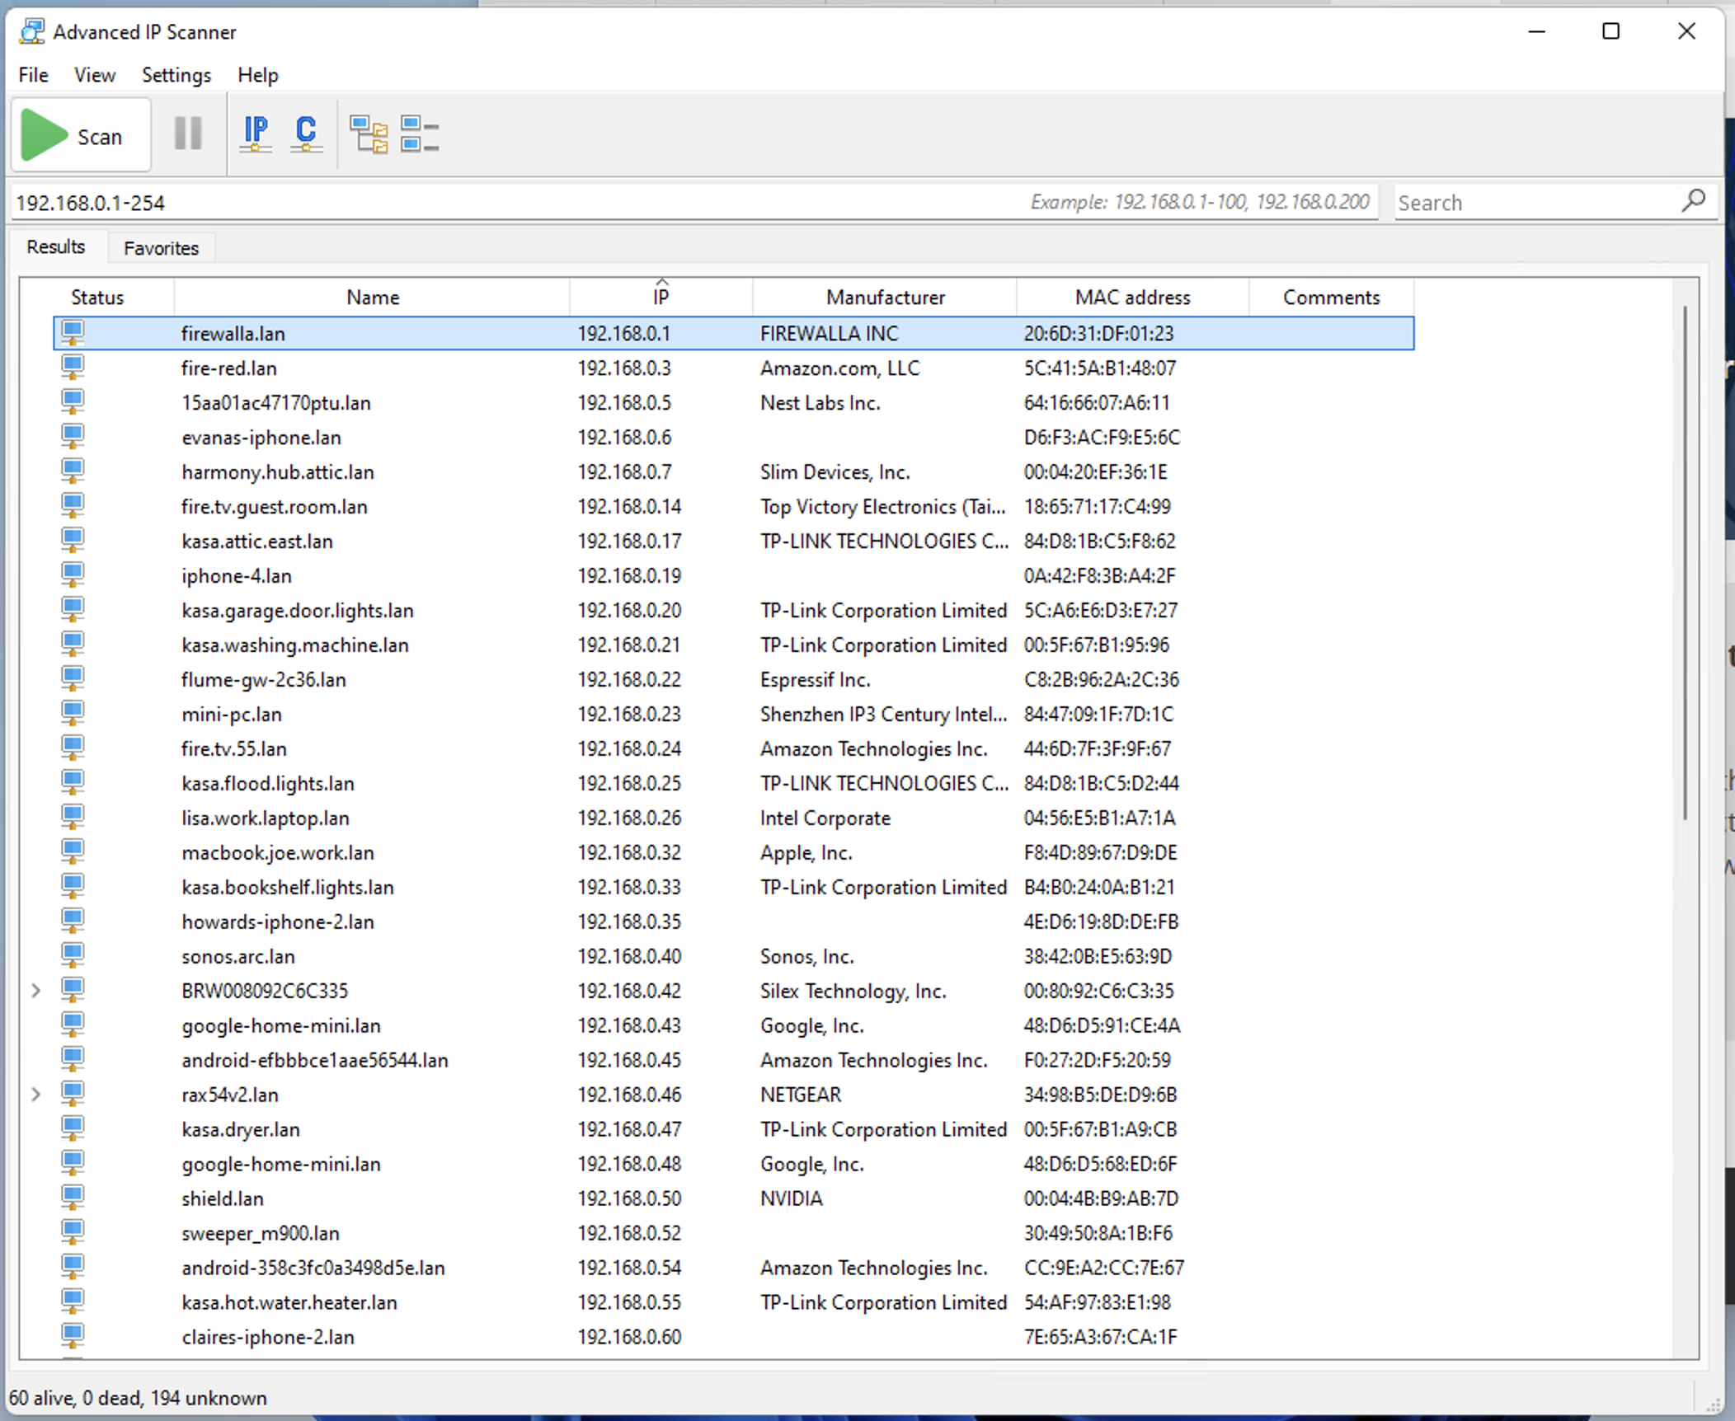Click the Class C subnet icon
Screen dimensions: 1735x1421
[x=306, y=134]
